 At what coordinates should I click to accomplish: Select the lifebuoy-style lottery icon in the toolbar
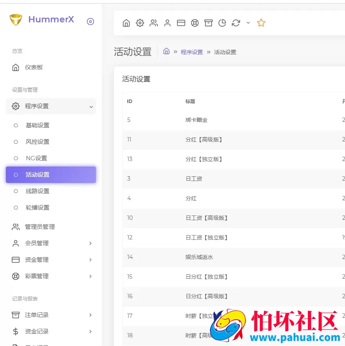coord(195,23)
